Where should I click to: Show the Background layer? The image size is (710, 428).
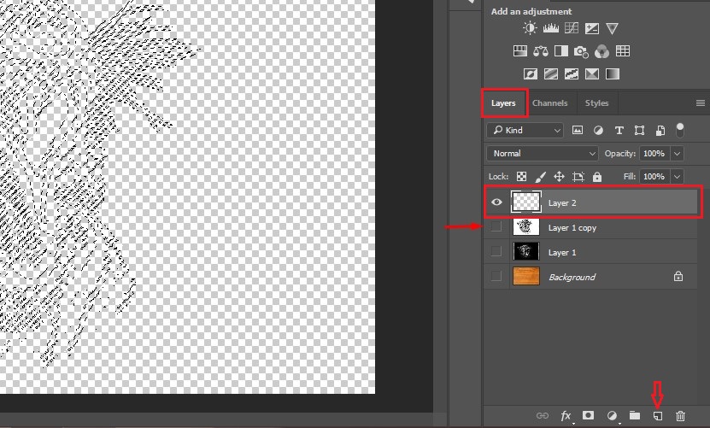tap(496, 276)
